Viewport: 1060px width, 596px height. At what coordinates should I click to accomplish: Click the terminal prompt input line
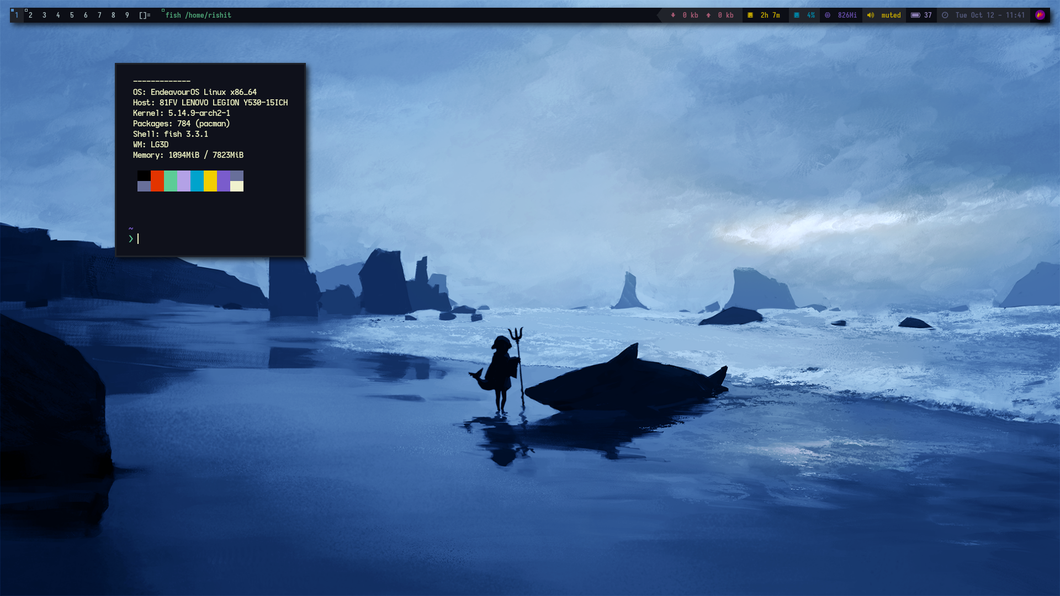210,239
